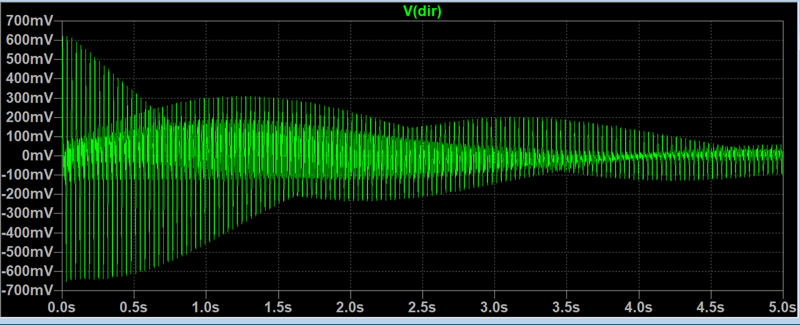This screenshot has height=325, width=800.
Task: Click the 1.0s horizontal axis label
Action: coord(206,308)
